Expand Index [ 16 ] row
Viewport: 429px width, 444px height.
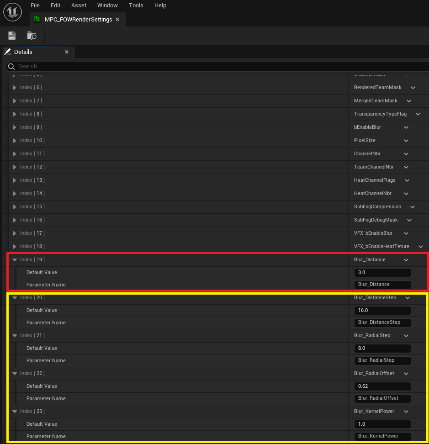(x=15, y=220)
